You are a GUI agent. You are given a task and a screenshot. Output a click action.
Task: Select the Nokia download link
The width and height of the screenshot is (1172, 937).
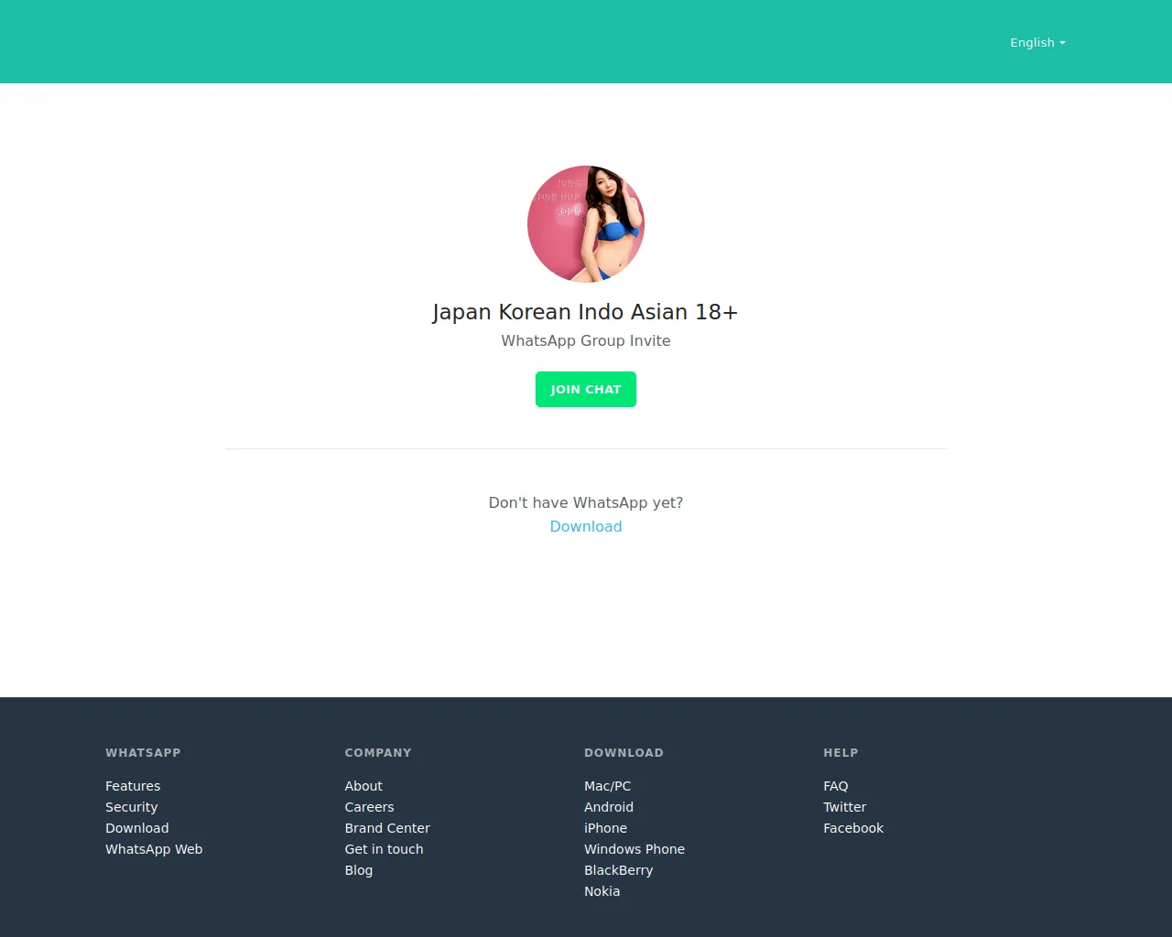tap(602, 891)
